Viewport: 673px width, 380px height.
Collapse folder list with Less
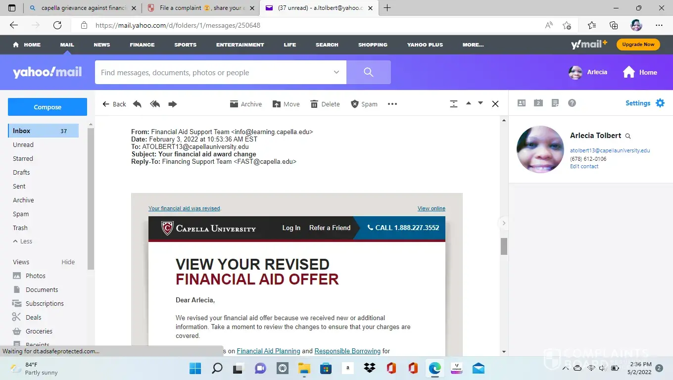[x=23, y=241]
